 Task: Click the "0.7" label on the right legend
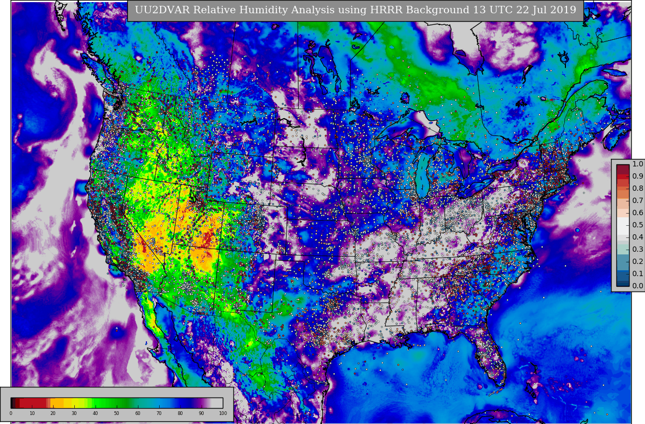pyautogui.click(x=638, y=201)
